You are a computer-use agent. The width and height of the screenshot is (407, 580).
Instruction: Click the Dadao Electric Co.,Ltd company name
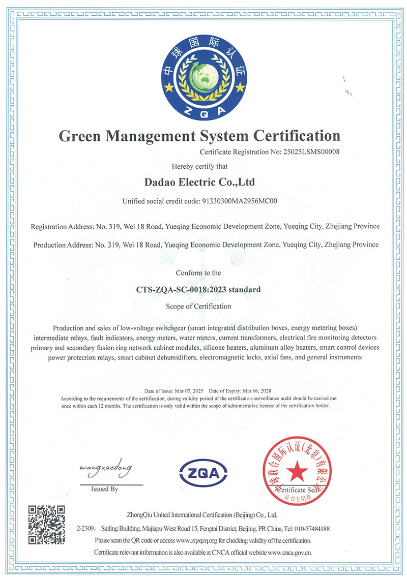click(x=200, y=181)
